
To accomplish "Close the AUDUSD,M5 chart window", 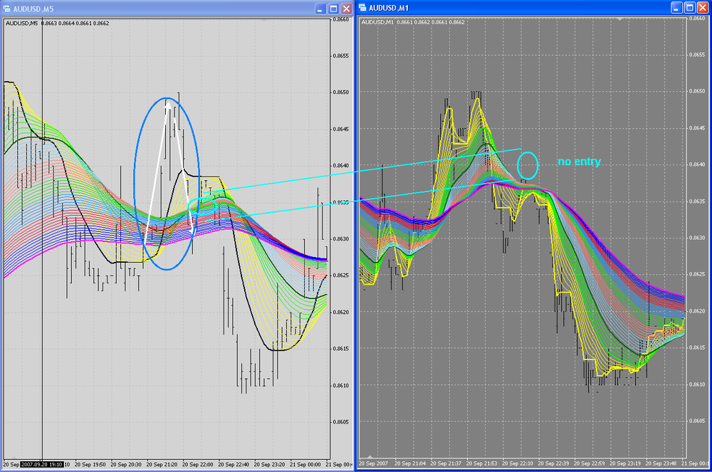I will point(347,9).
